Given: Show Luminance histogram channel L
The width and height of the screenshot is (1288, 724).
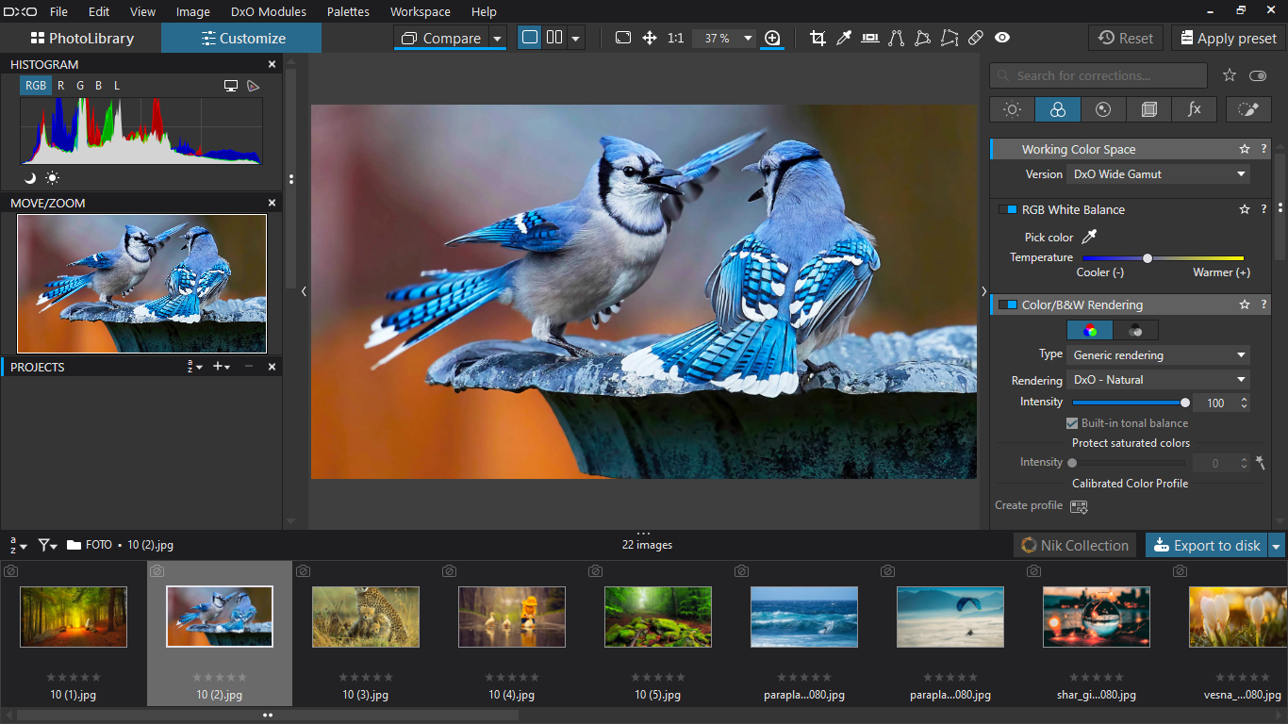Looking at the screenshot, I should pyautogui.click(x=117, y=86).
